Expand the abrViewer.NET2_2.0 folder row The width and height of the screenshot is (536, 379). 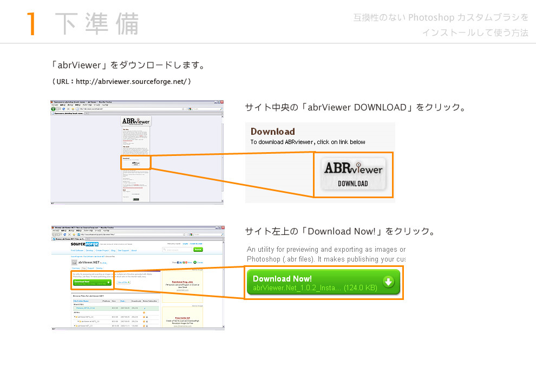(x=75, y=317)
